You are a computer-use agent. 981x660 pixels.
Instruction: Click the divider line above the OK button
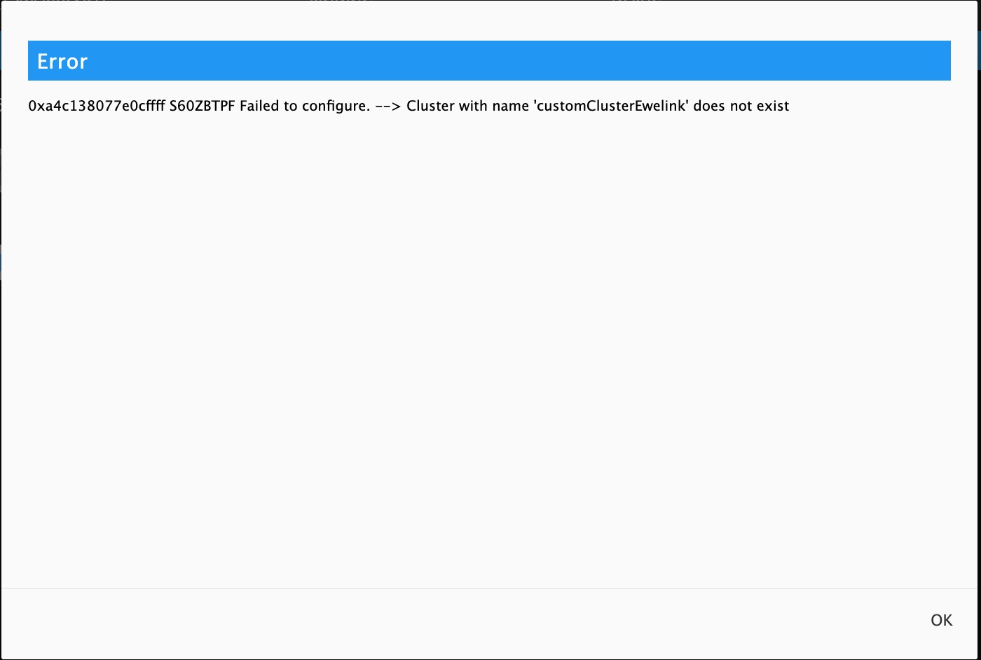point(490,588)
